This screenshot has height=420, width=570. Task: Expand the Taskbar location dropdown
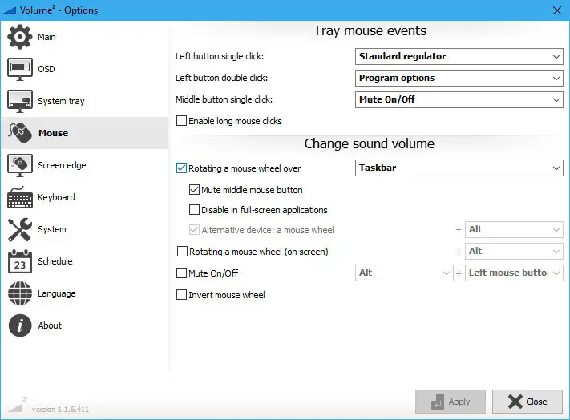click(x=459, y=168)
